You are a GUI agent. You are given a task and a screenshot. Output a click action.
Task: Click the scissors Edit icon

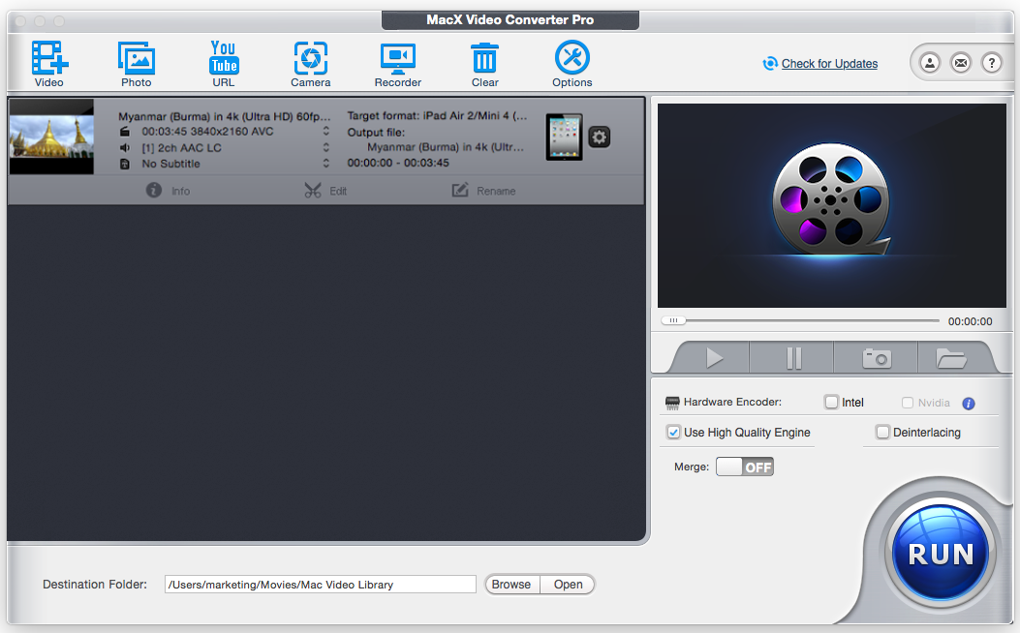pyautogui.click(x=313, y=191)
